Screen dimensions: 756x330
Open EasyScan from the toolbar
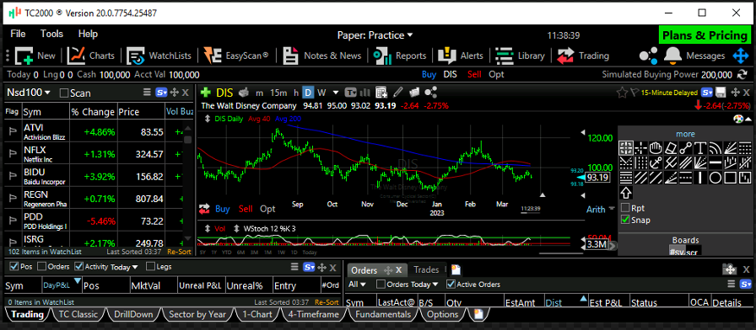236,56
